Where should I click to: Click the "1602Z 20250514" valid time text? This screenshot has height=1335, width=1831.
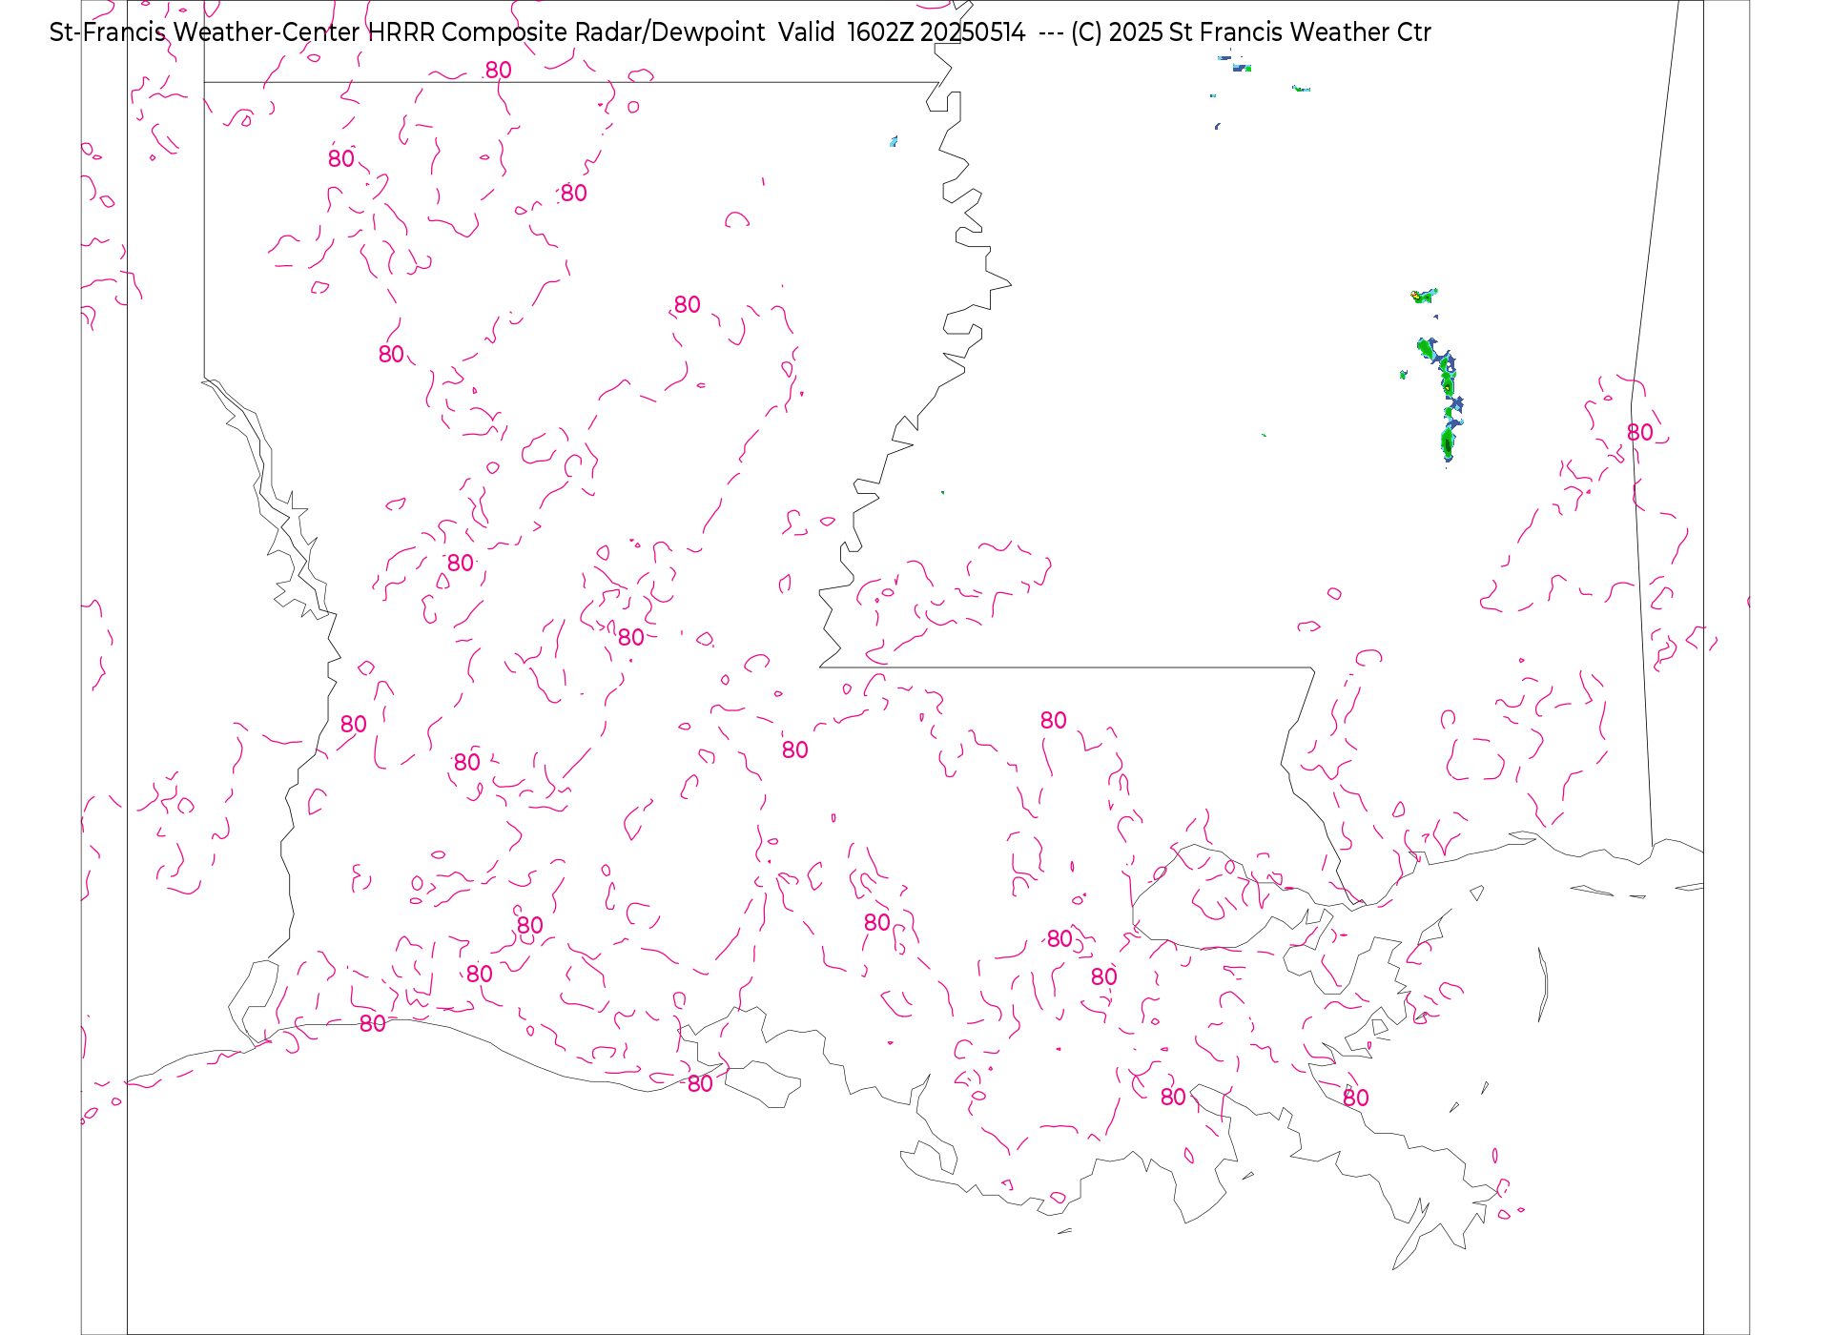(936, 32)
